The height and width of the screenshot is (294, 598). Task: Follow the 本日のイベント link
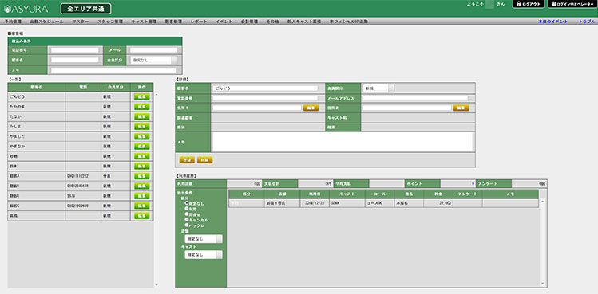point(552,22)
